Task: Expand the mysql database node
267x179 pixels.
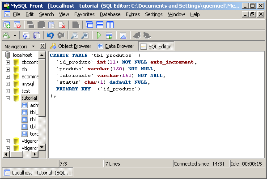Action: pyautogui.click(x=8, y=84)
